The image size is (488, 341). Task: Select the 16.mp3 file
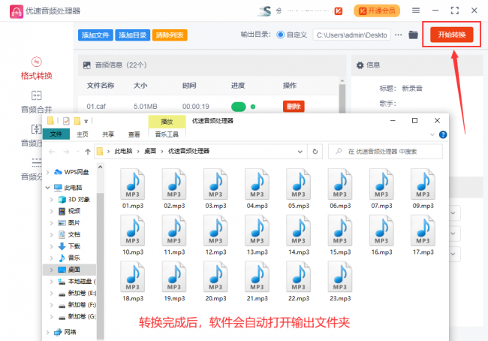click(x=381, y=235)
